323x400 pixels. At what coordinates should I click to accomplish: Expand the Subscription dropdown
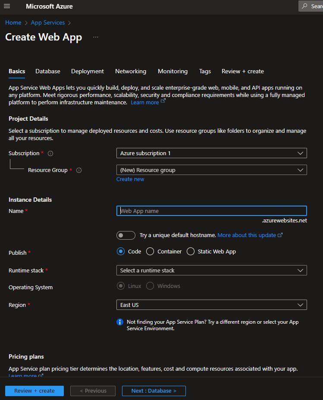point(211,153)
